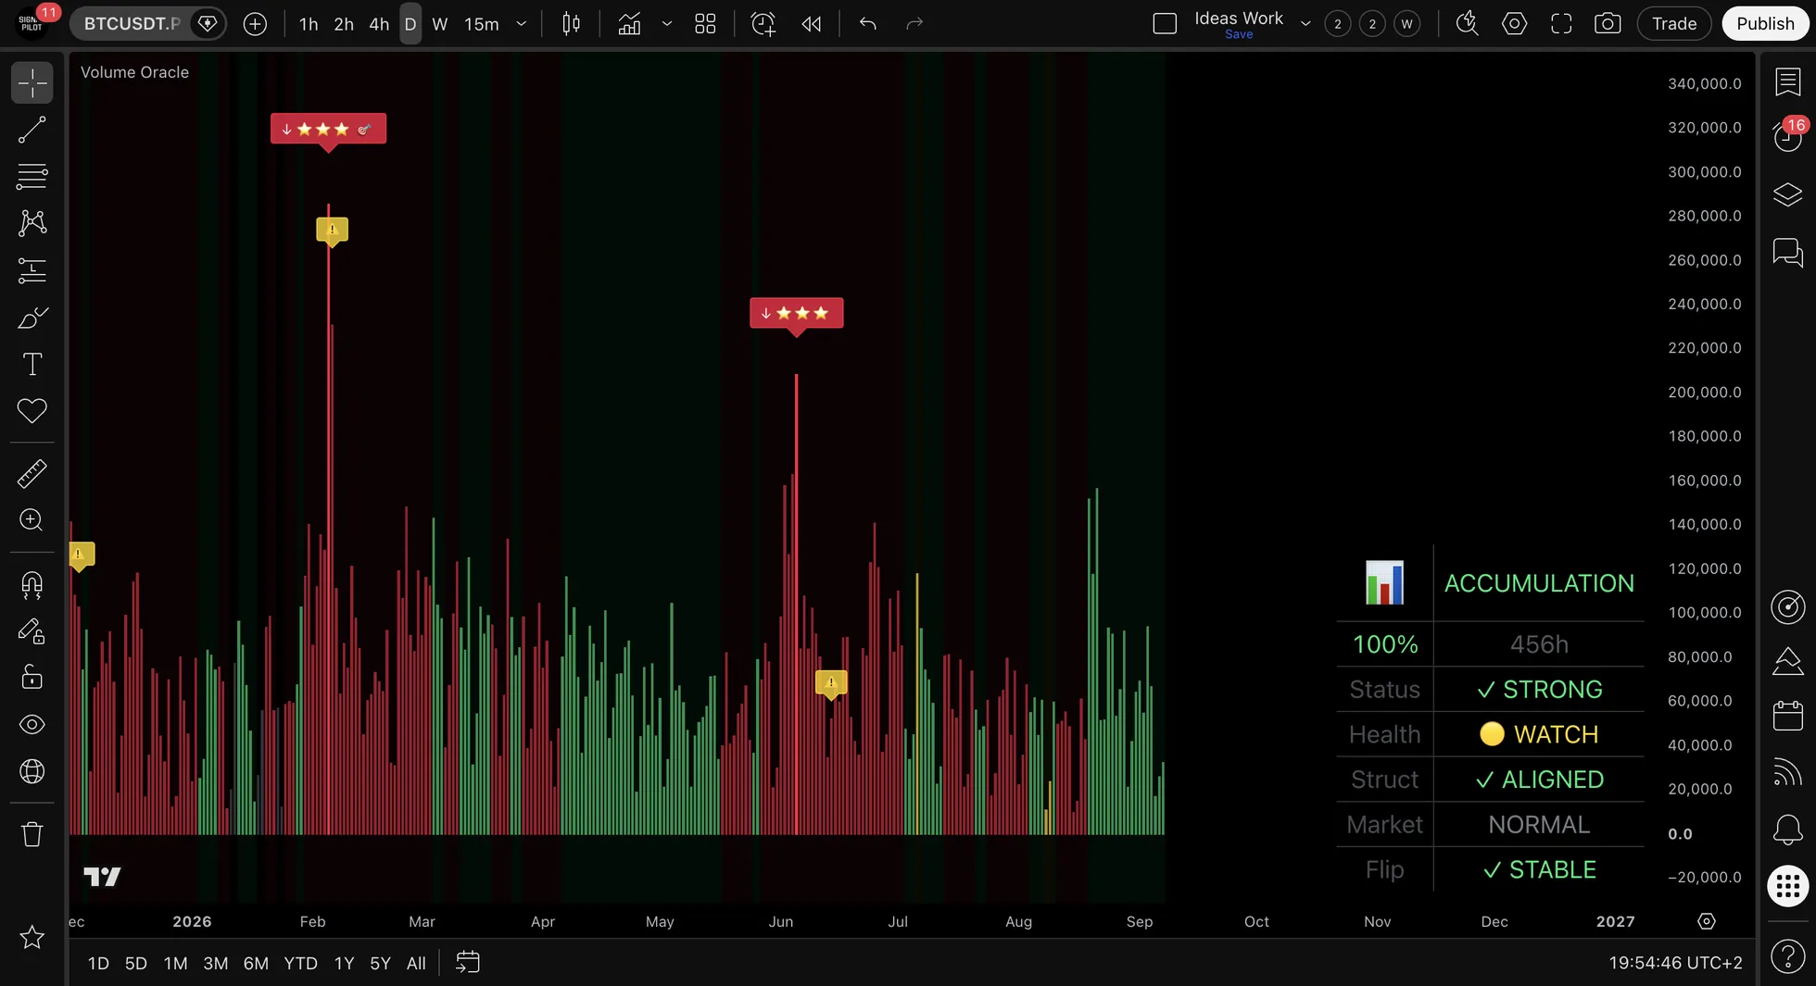
Task: Undo the last chart action
Action: 867,24
